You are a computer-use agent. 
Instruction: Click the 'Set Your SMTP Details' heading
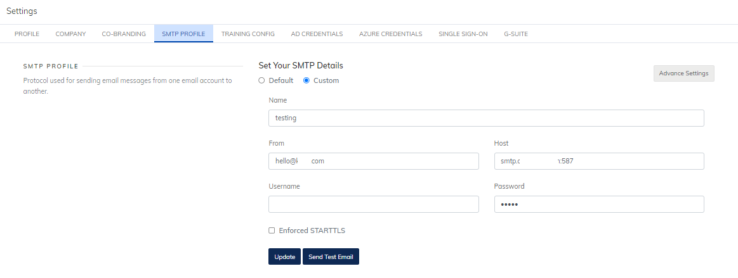[301, 65]
